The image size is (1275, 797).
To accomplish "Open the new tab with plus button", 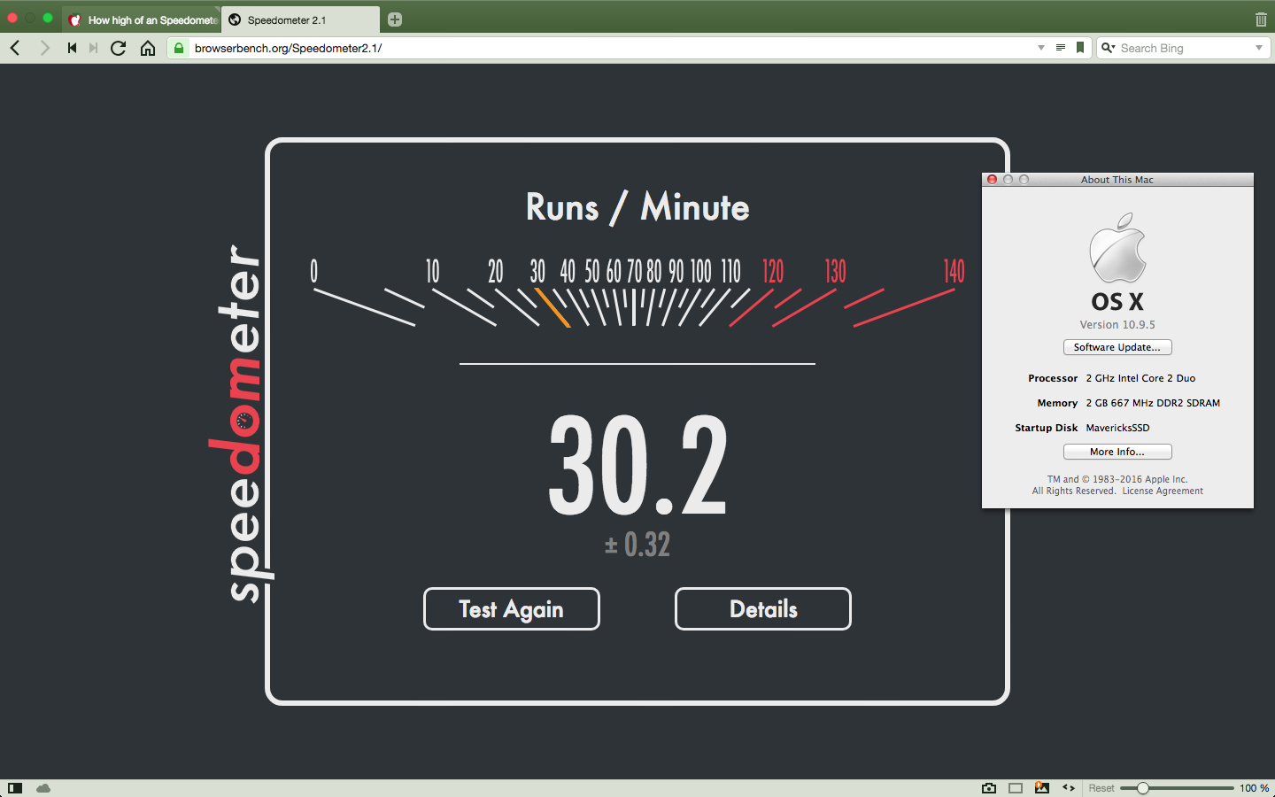I will click(x=395, y=19).
